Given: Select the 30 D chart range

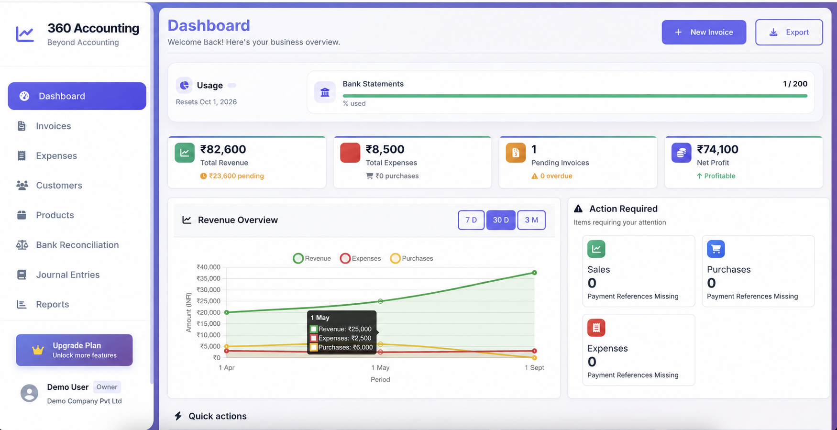Looking at the screenshot, I should coord(501,220).
